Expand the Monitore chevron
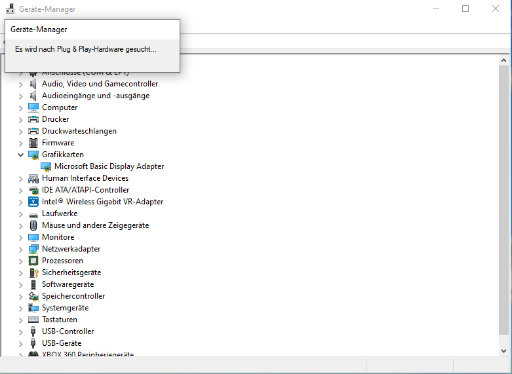The width and height of the screenshot is (512, 374). (20, 238)
